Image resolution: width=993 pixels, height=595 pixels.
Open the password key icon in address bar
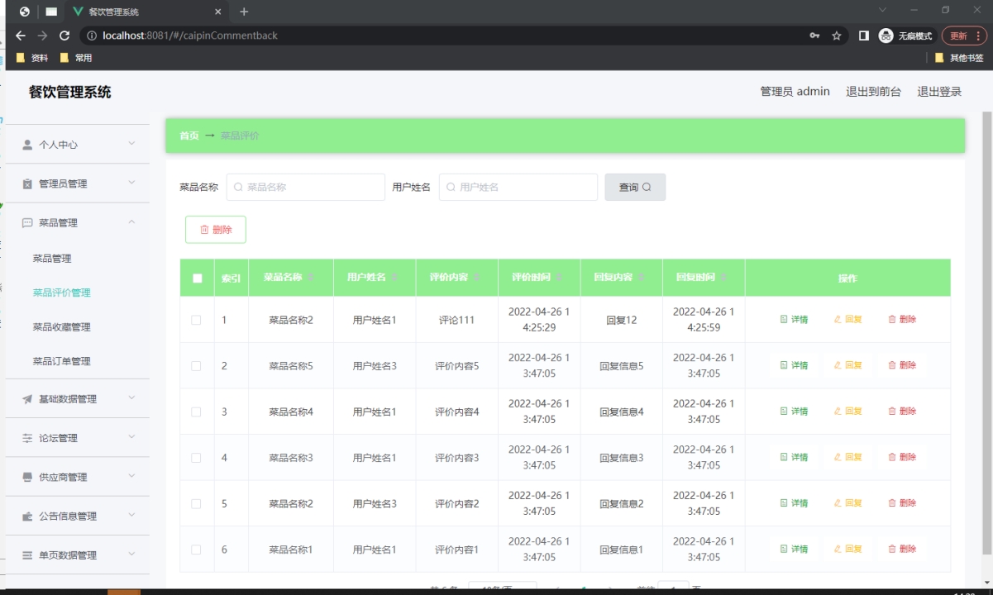point(814,36)
